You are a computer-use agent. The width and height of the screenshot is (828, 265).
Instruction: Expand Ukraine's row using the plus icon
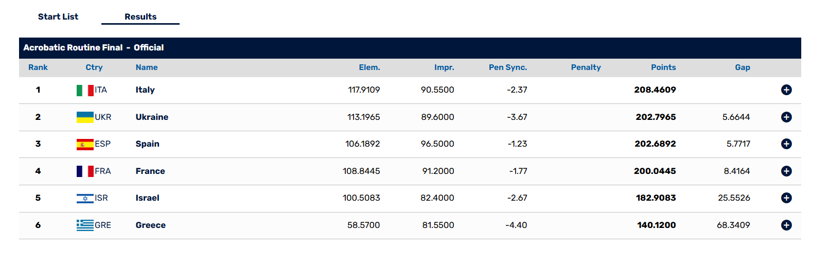pos(786,117)
